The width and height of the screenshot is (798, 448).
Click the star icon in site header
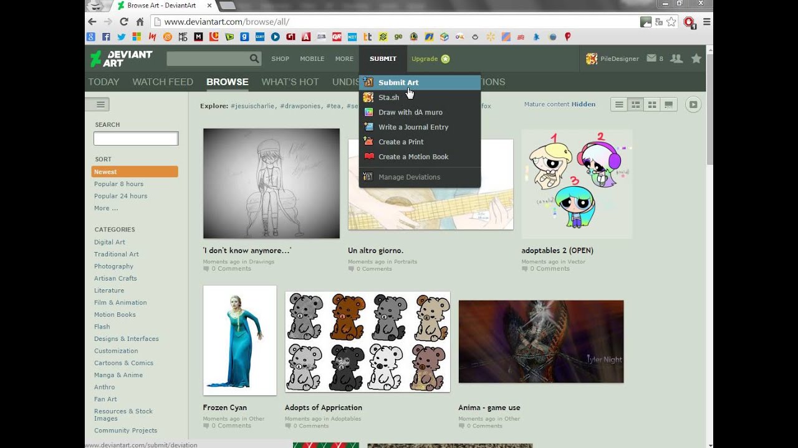[x=696, y=58]
